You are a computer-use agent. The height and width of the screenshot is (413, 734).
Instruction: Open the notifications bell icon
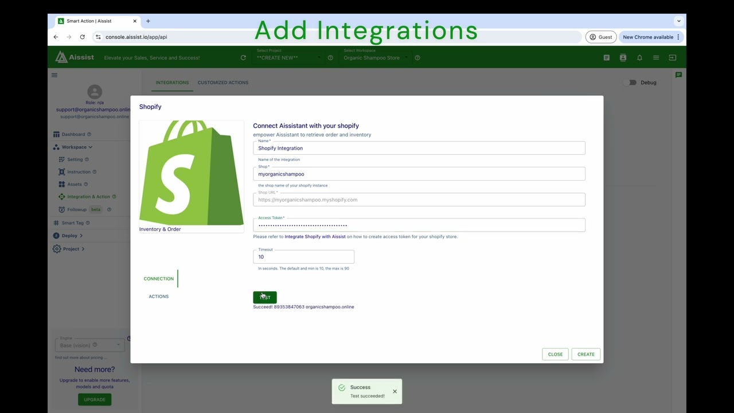point(639,57)
